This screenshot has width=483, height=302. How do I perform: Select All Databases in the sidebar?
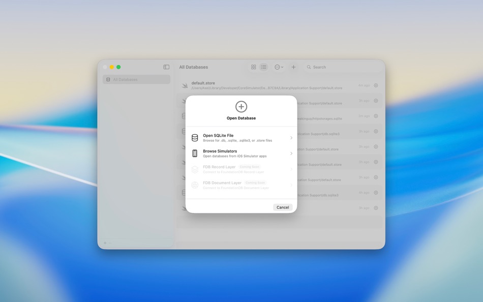point(136,79)
